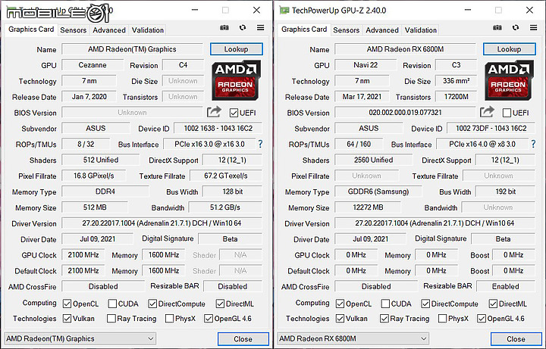The width and height of the screenshot is (546, 349).
Task: Select Graphics Card tab in RX 6800M window
Action: (304, 30)
